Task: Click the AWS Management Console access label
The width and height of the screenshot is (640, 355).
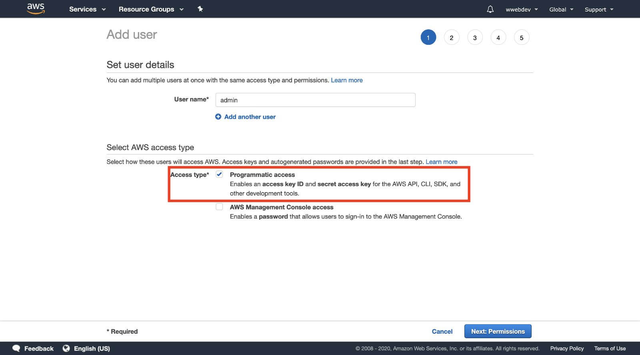Action: 281,207
